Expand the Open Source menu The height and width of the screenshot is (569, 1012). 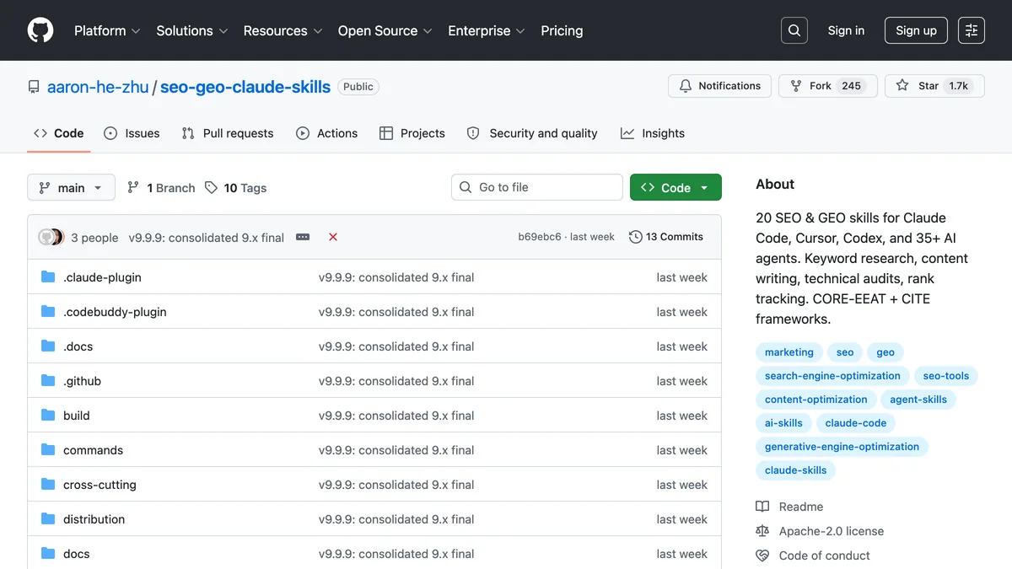(x=385, y=30)
